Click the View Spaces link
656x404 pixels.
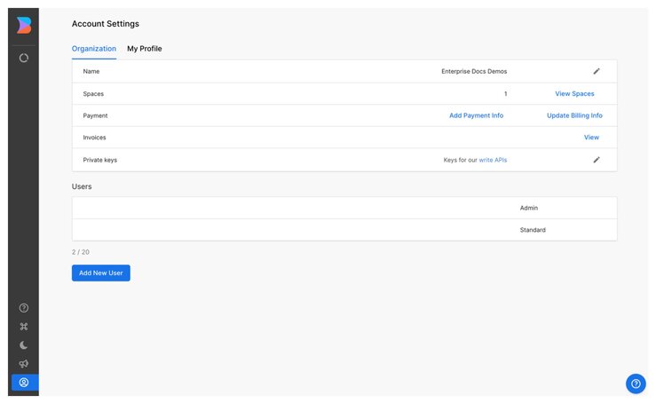574,94
